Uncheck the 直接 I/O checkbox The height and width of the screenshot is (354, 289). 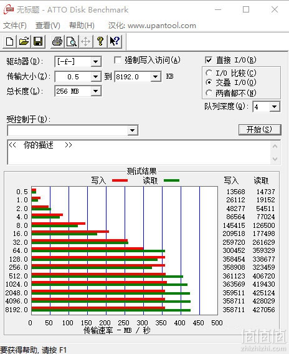coord(209,60)
